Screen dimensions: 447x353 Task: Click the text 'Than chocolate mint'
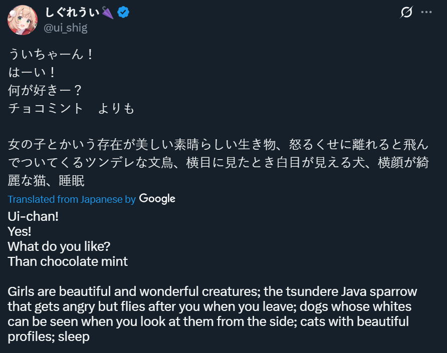point(68,261)
